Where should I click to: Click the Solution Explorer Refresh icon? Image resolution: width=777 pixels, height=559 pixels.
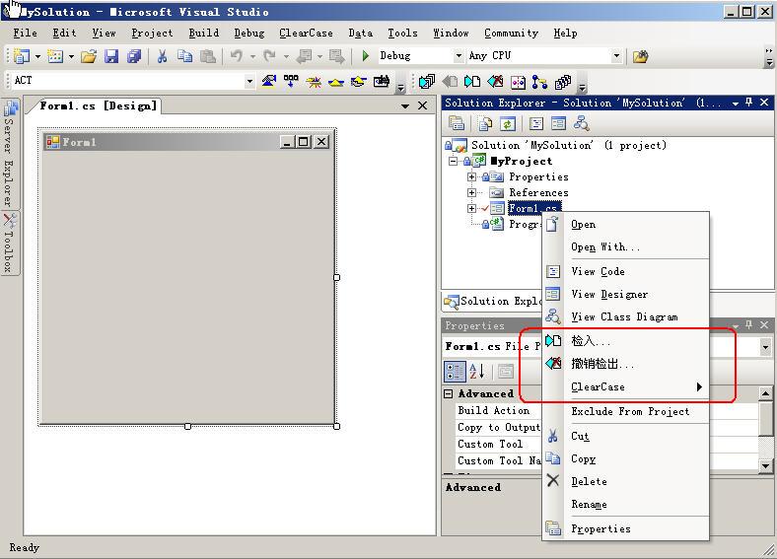(x=508, y=123)
